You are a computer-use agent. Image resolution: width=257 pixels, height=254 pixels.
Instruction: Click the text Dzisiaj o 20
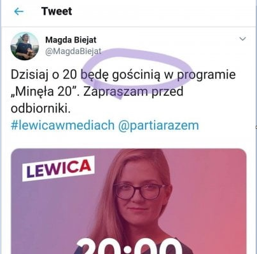[x=44, y=75]
